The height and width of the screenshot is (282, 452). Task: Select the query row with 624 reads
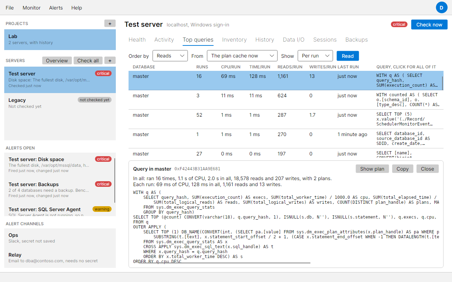click(286, 100)
